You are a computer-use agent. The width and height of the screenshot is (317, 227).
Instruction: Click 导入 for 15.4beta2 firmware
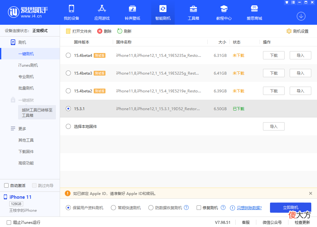[x=300, y=91]
